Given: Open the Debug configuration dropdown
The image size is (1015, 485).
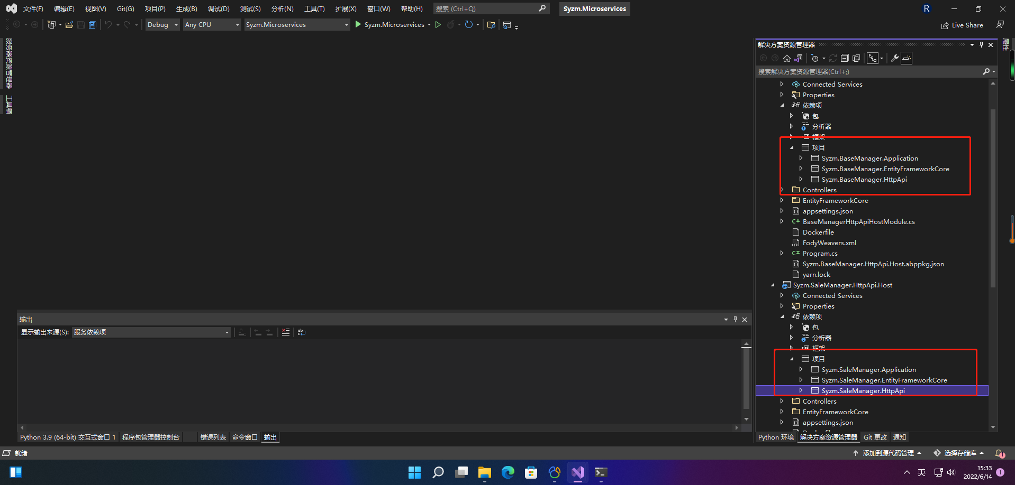Looking at the screenshot, I should tap(162, 25).
